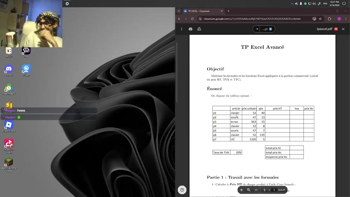Expand the tab search dropdown
This screenshot has height=197, width=350.
(x=179, y=11)
